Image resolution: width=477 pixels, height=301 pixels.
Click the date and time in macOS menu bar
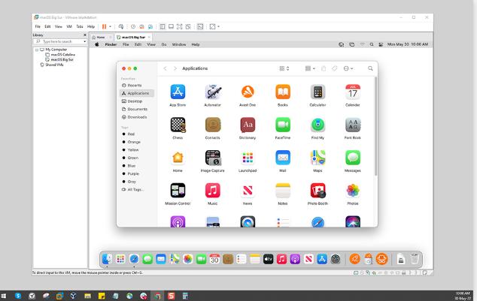click(408, 44)
